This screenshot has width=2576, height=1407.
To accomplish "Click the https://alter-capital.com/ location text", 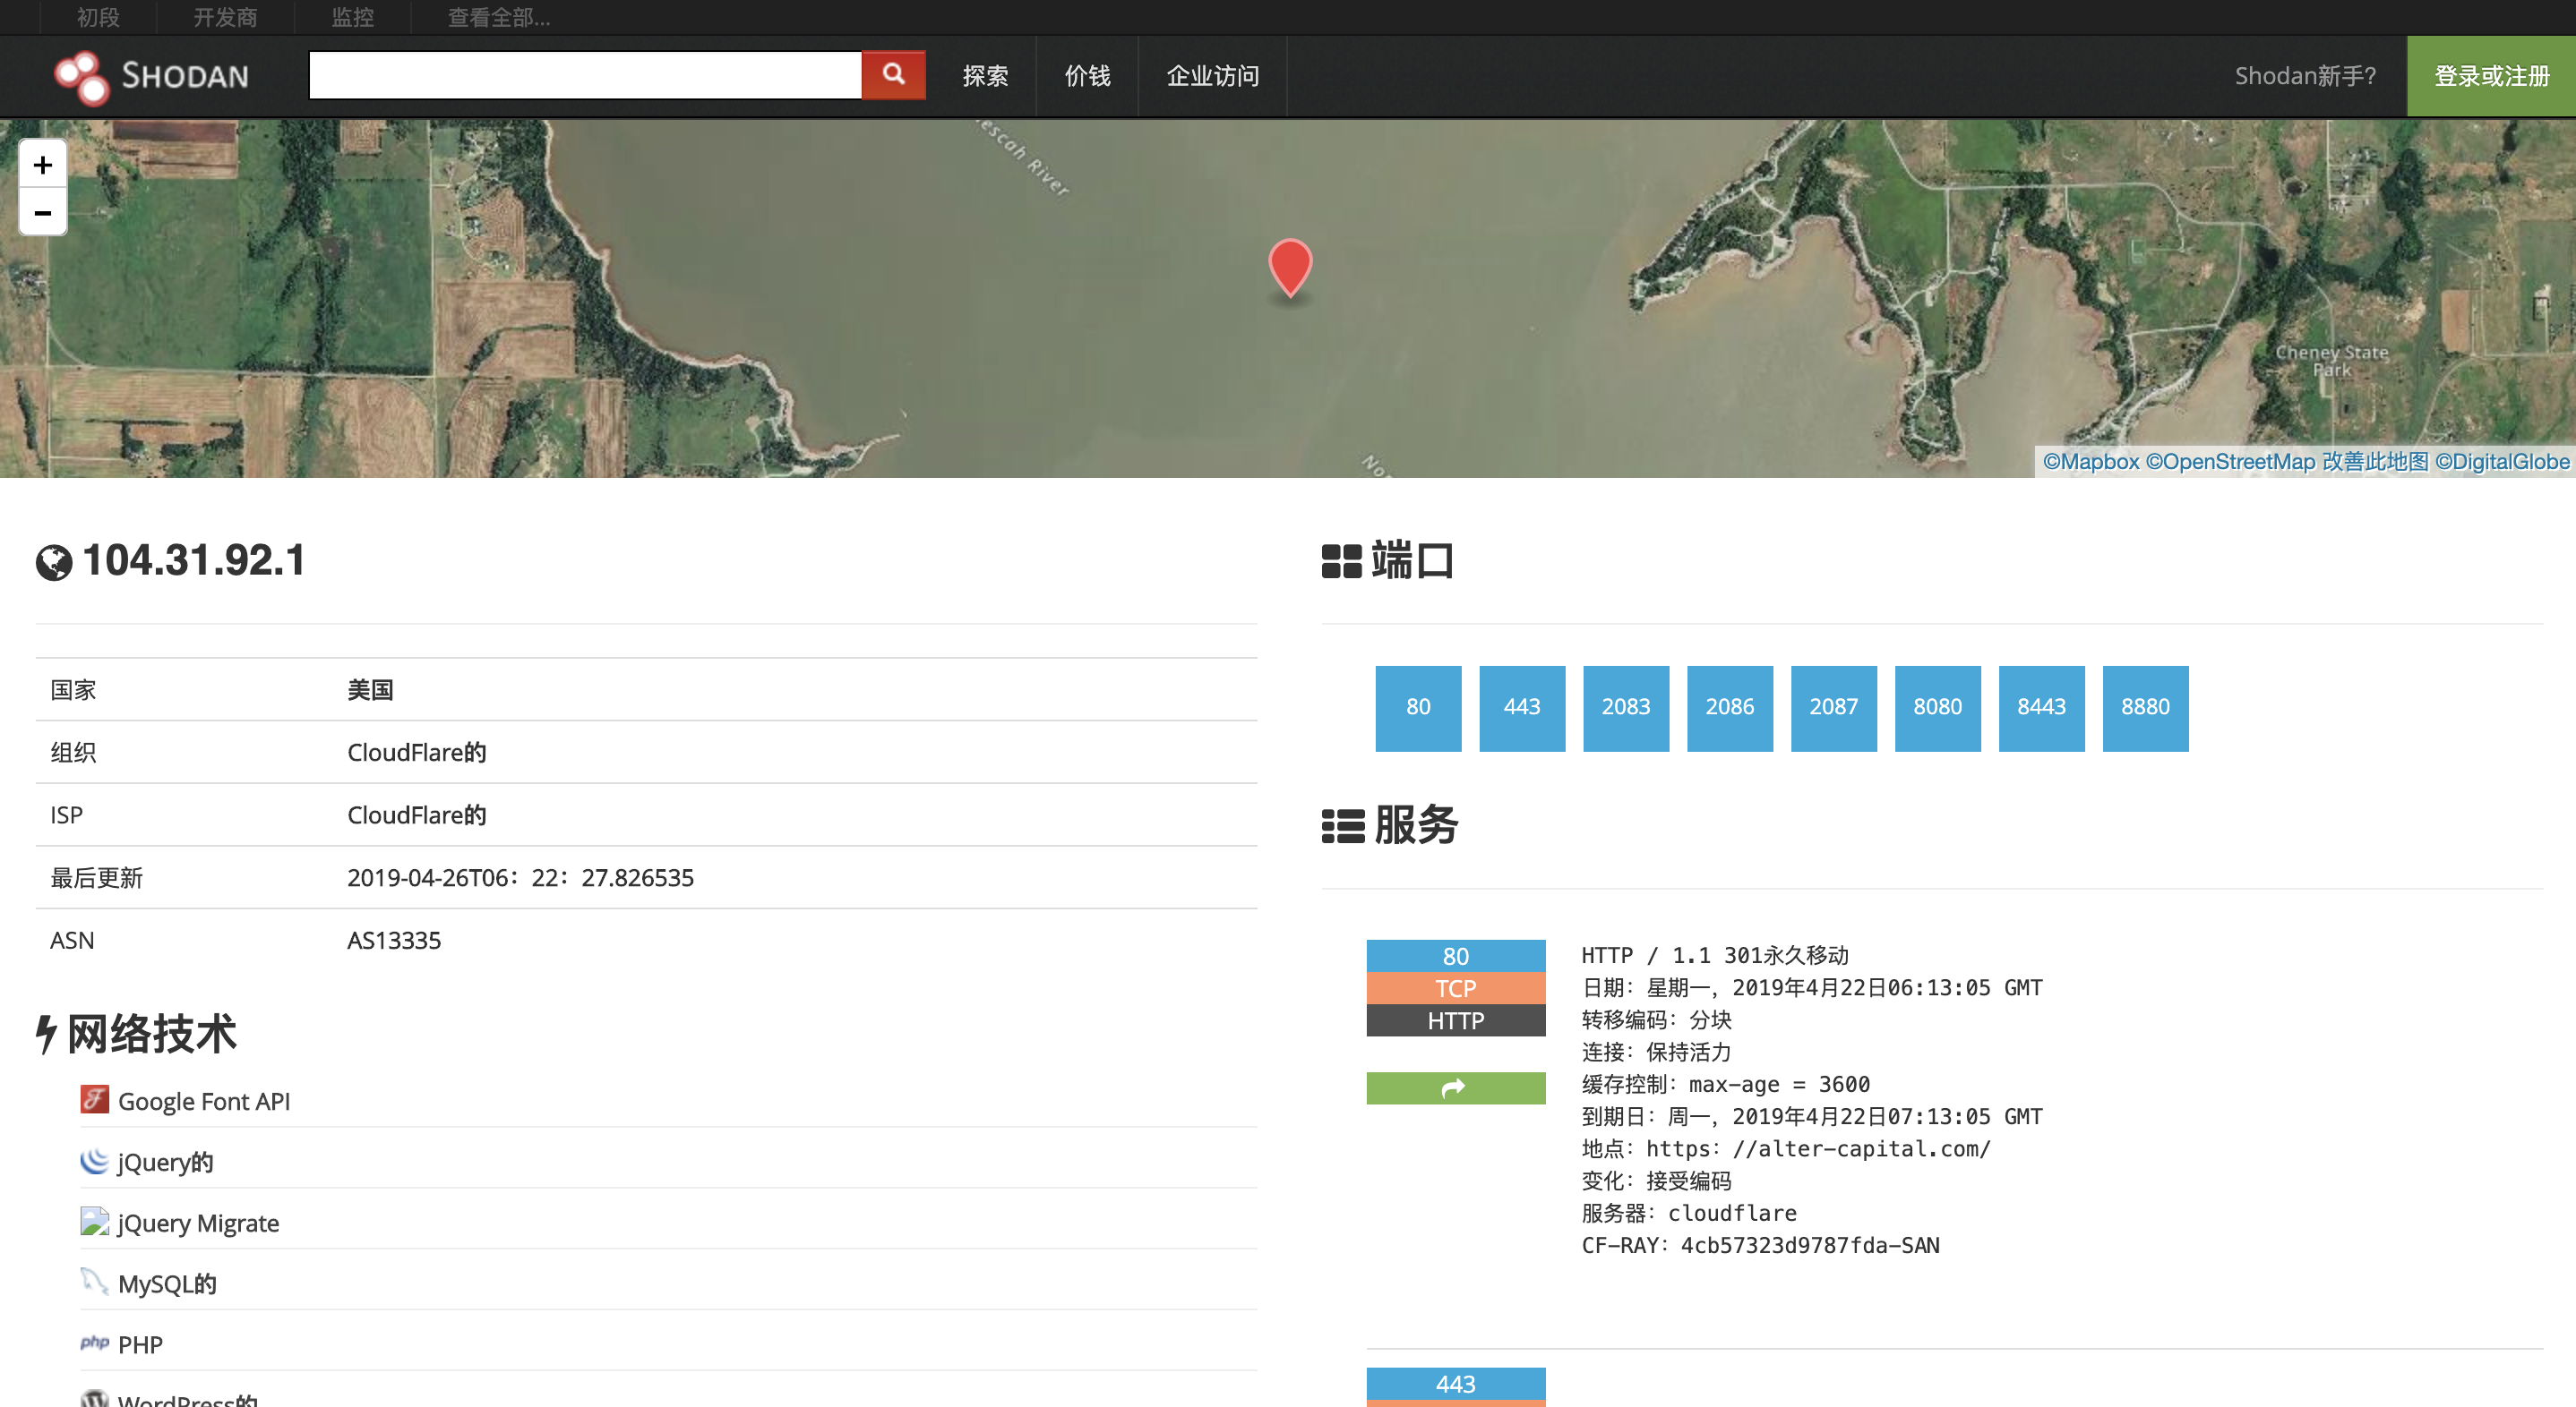I will pos(1818,1148).
